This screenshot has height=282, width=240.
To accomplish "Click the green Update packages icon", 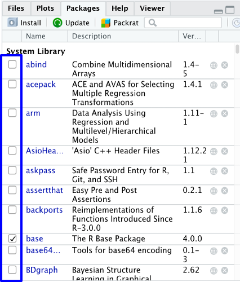I will pyautogui.click(x=57, y=23).
